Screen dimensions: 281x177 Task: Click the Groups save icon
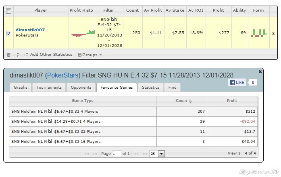coord(79,55)
